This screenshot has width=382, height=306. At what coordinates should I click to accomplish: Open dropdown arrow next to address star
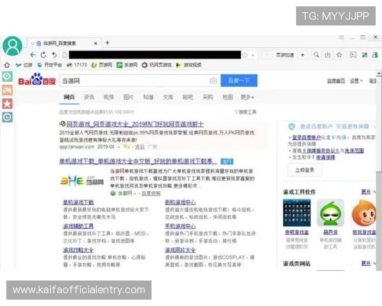(253, 55)
